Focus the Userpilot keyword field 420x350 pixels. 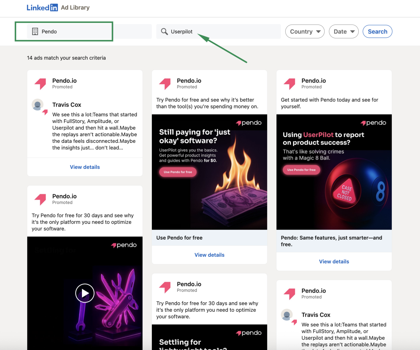click(219, 31)
